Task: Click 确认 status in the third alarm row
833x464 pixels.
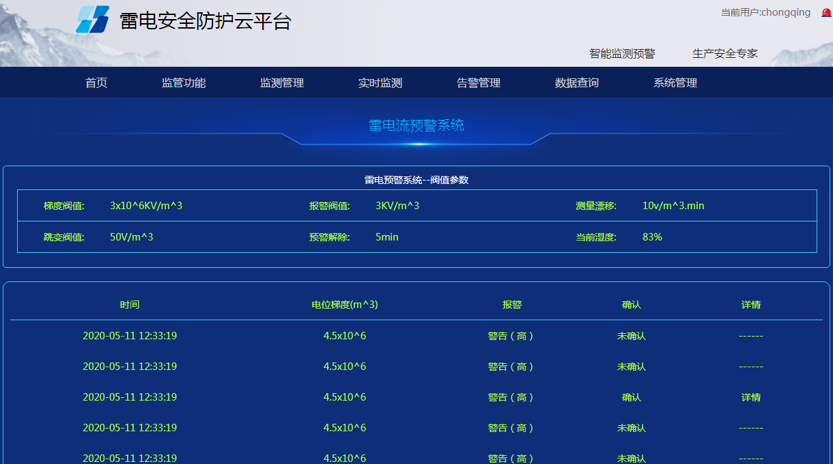Action: pos(632,397)
